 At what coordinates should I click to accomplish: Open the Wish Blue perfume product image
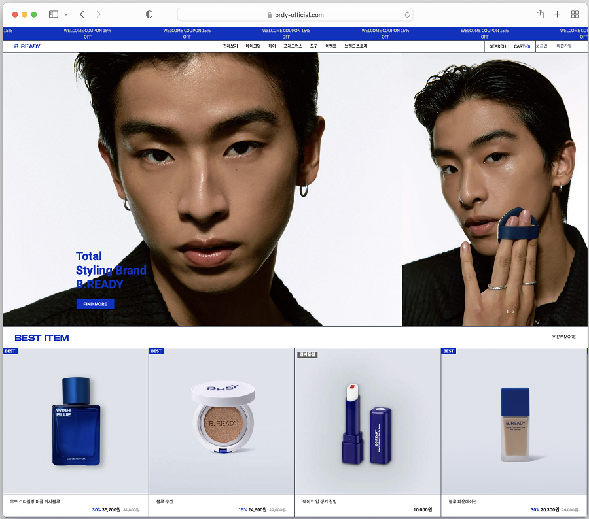click(76, 421)
